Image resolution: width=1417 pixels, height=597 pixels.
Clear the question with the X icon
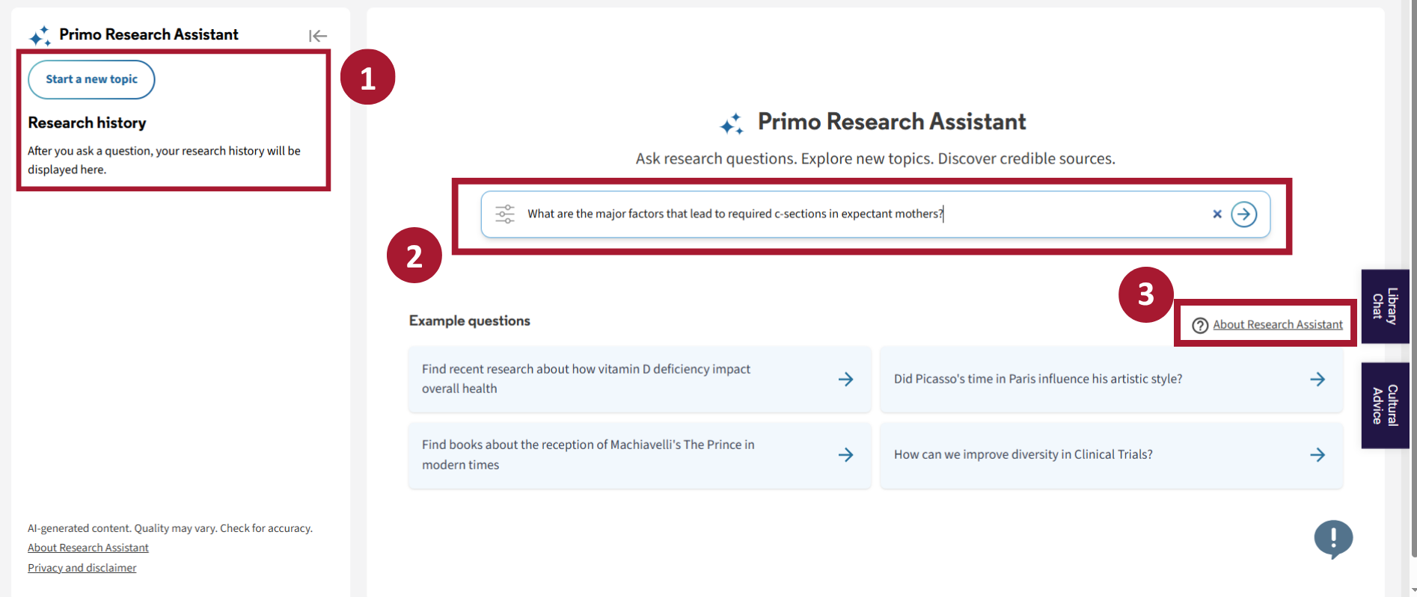[x=1217, y=214]
